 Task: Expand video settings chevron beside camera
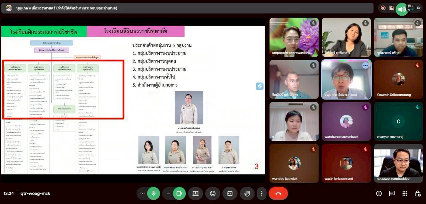tap(168, 193)
